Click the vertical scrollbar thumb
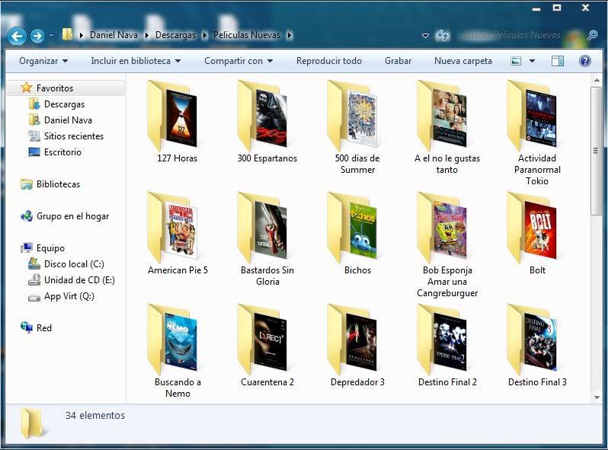608x450 pixels. tap(597, 151)
